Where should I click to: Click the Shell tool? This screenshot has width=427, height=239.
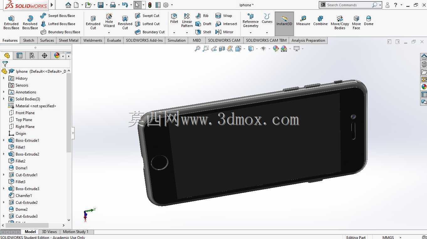203,32
